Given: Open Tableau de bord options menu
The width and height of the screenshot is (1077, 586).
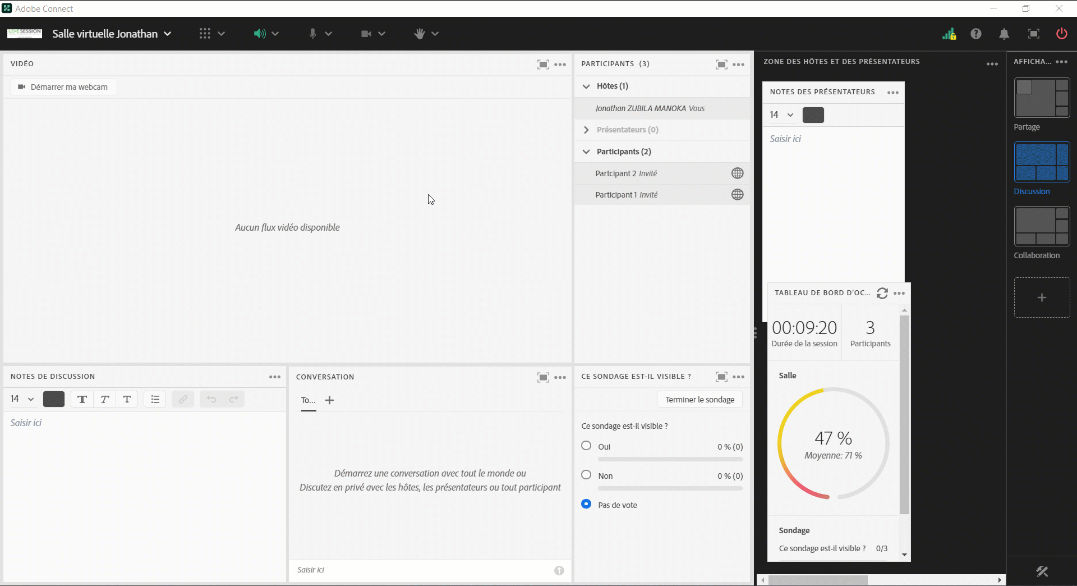Looking at the screenshot, I should 899,293.
